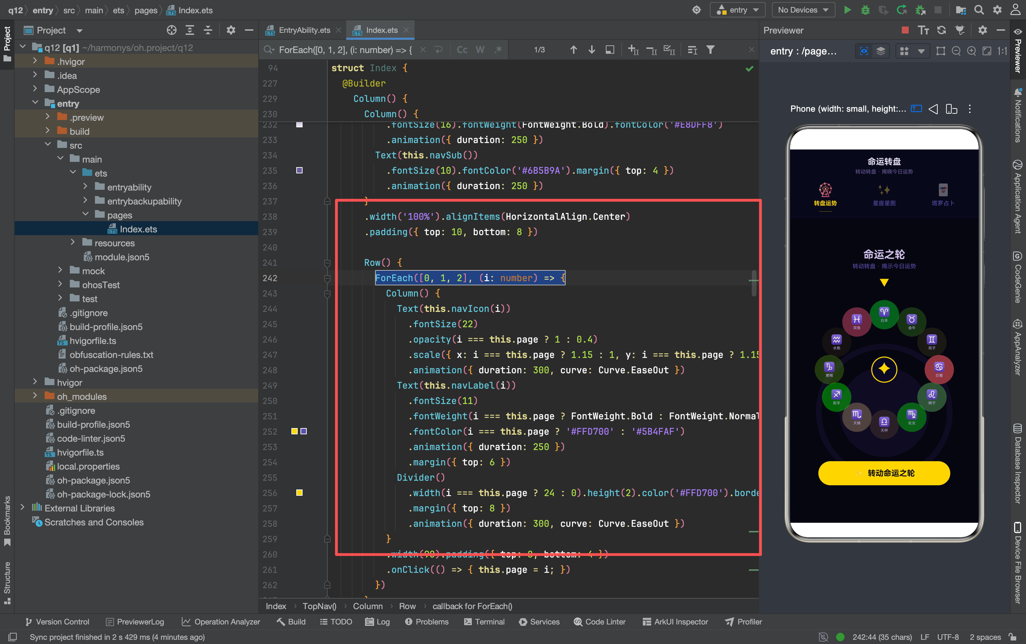Reload the Previewer

click(942, 30)
